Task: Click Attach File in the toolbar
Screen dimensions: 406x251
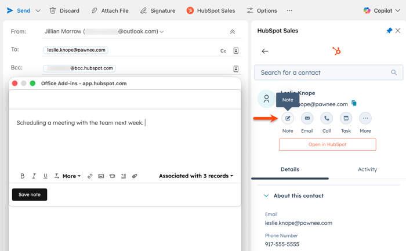Action: 110,10
